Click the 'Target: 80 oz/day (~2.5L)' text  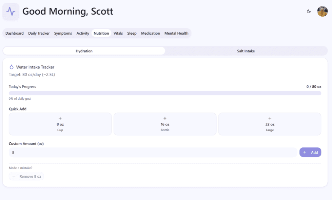[32, 75]
